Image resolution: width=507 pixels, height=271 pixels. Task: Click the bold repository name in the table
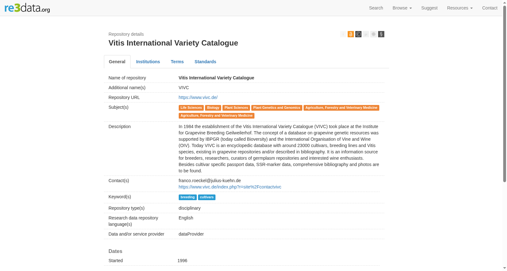click(216, 78)
